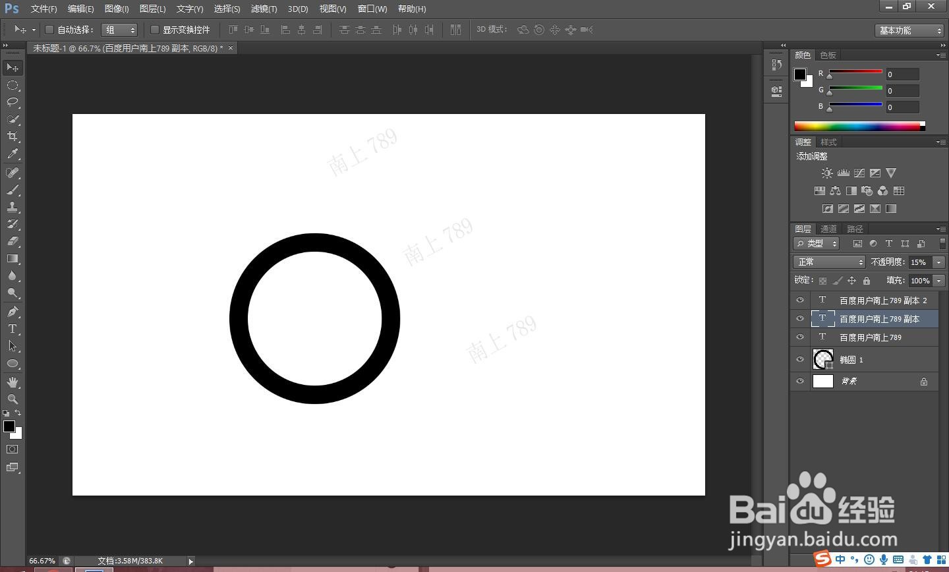Screen dimensions: 949x572
Task: Close the 未标题-1 document tab
Action: coord(230,48)
